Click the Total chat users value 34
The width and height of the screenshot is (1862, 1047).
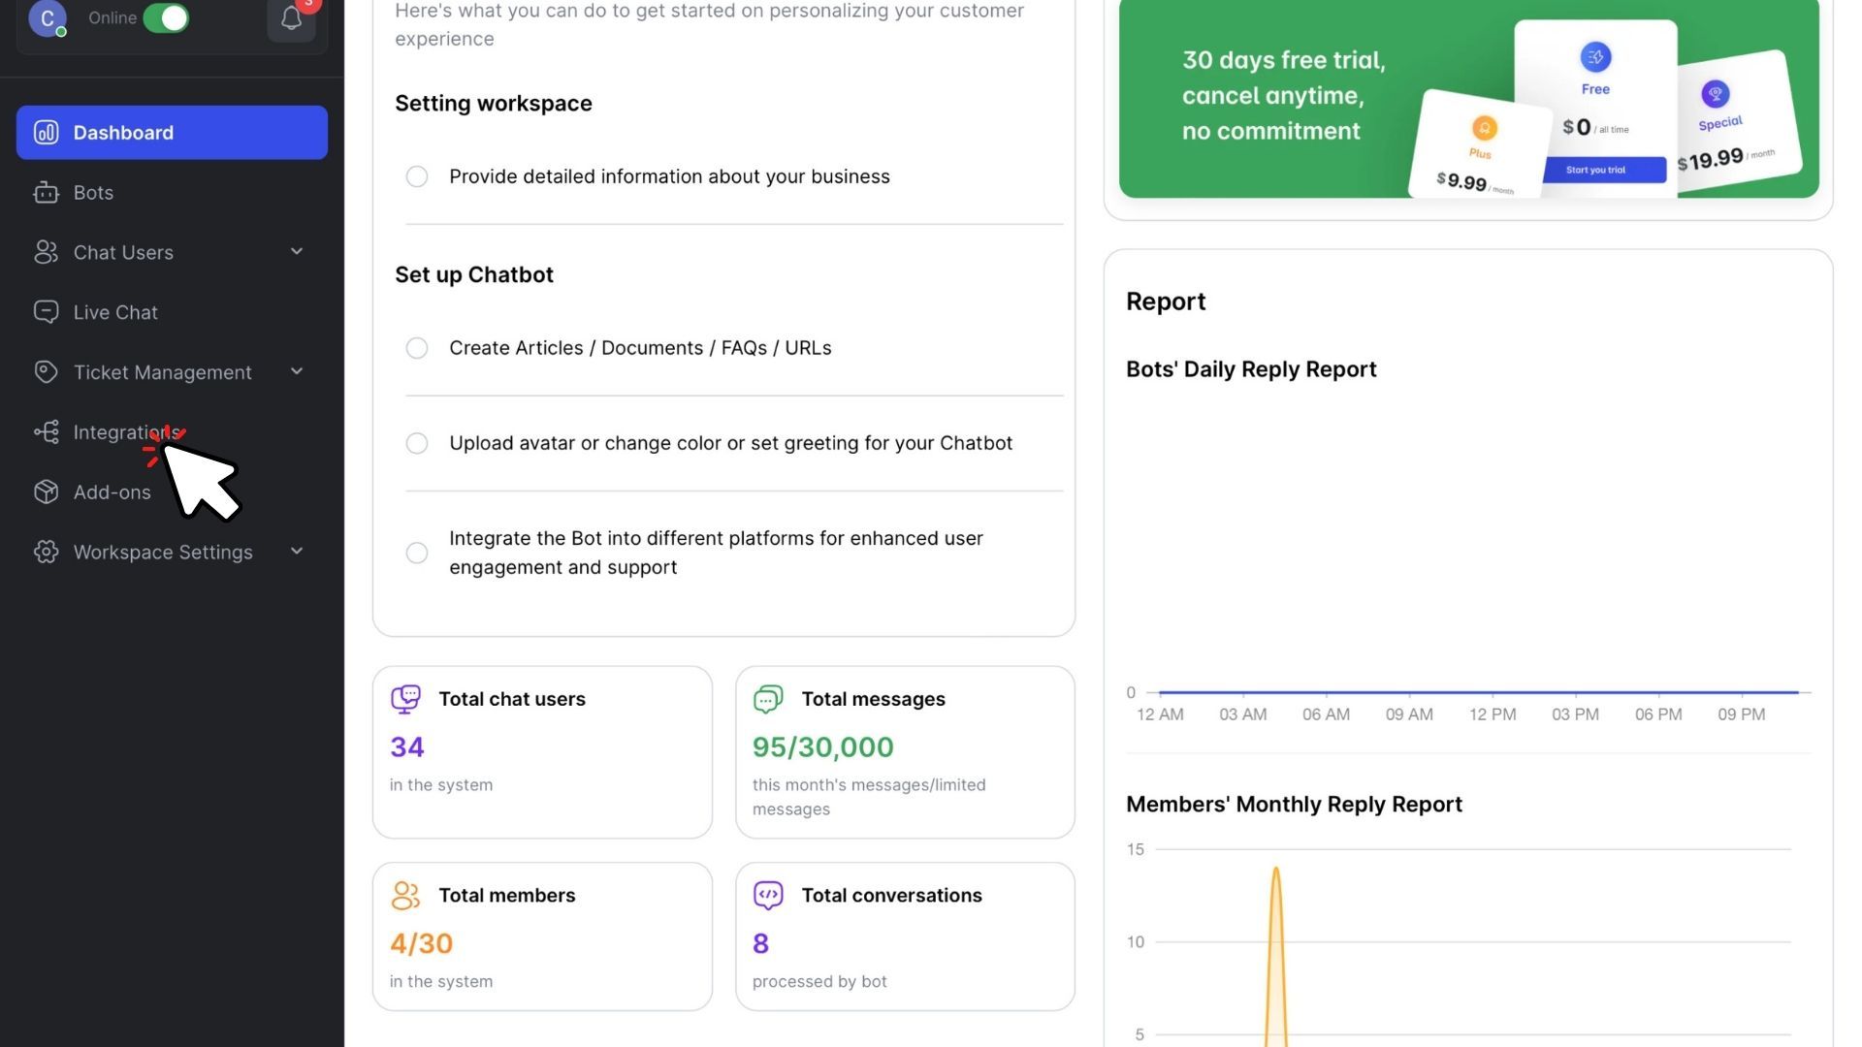tap(407, 747)
